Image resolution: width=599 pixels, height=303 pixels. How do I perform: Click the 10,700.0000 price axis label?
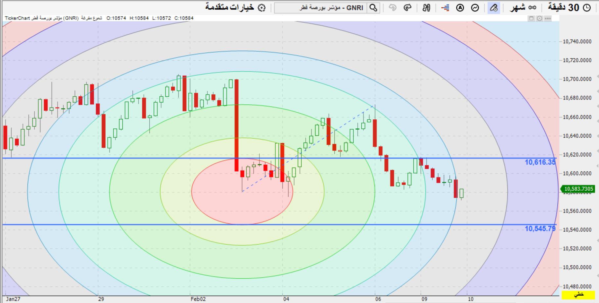(x=577, y=79)
